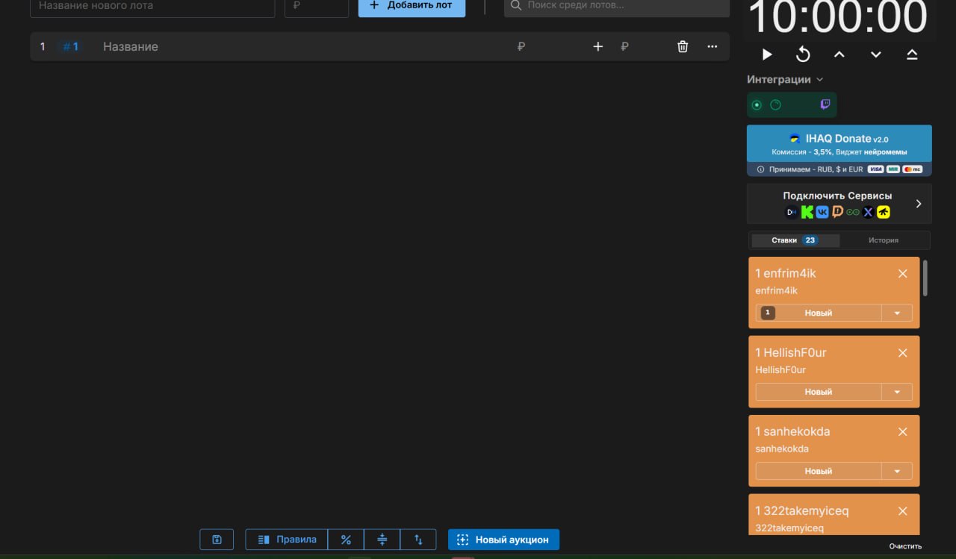Viewport: 956px width, 559px height.
Task: Click the 1 HellishF0ur bid title
Action: [x=791, y=352]
